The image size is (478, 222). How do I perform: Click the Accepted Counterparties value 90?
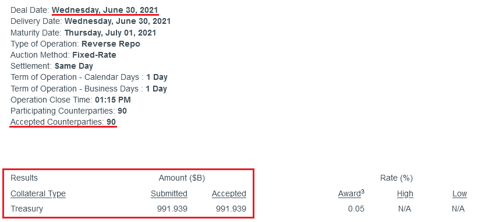tap(111, 122)
